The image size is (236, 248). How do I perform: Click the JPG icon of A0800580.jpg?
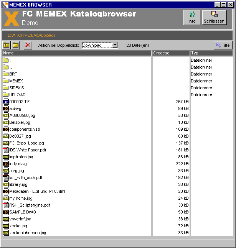(6, 115)
